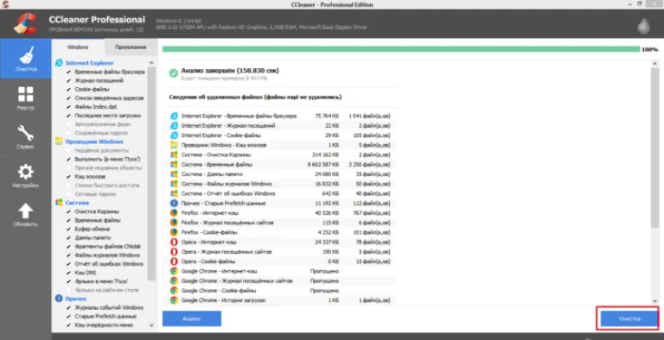Click Opera icon for Интернет-кэш result
Viewport: 664px width, 340px height.
click(x=174, y=242)
